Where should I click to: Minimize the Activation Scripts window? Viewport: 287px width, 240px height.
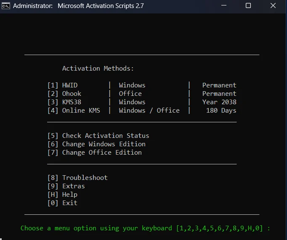[224, 5]
